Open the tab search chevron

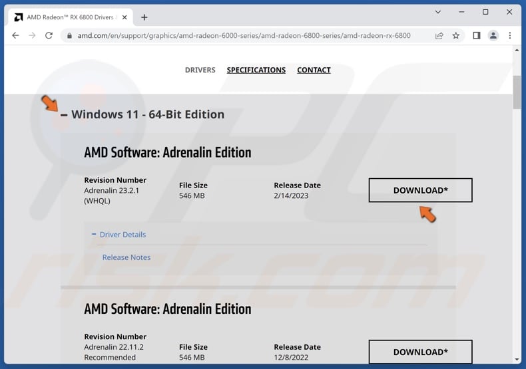pyautogui.click(x=437, y=12)
